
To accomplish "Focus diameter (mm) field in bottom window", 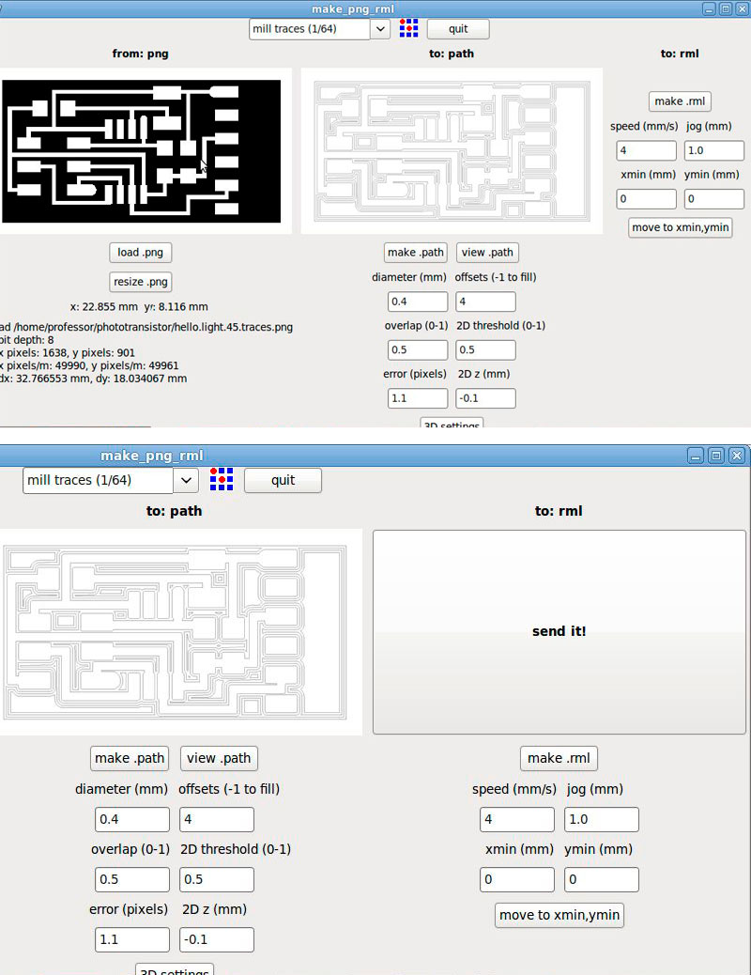I will coord(132,820).
